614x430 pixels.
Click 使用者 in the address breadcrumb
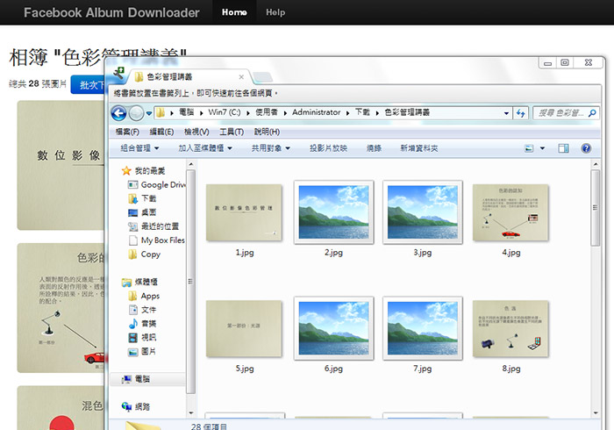(267, 112)
